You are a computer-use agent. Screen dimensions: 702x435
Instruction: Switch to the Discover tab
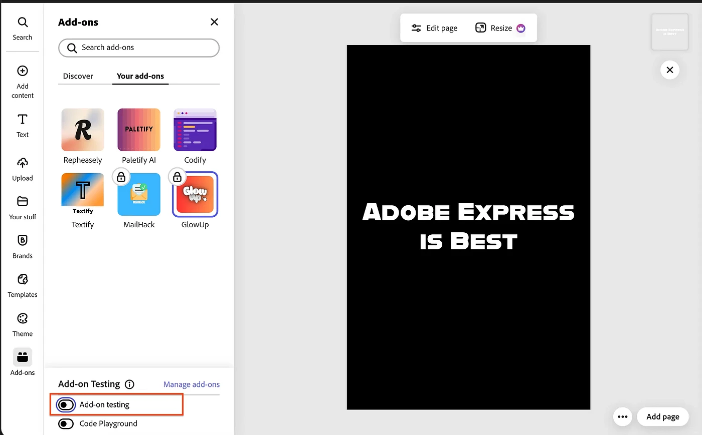(x=78, y=76)
